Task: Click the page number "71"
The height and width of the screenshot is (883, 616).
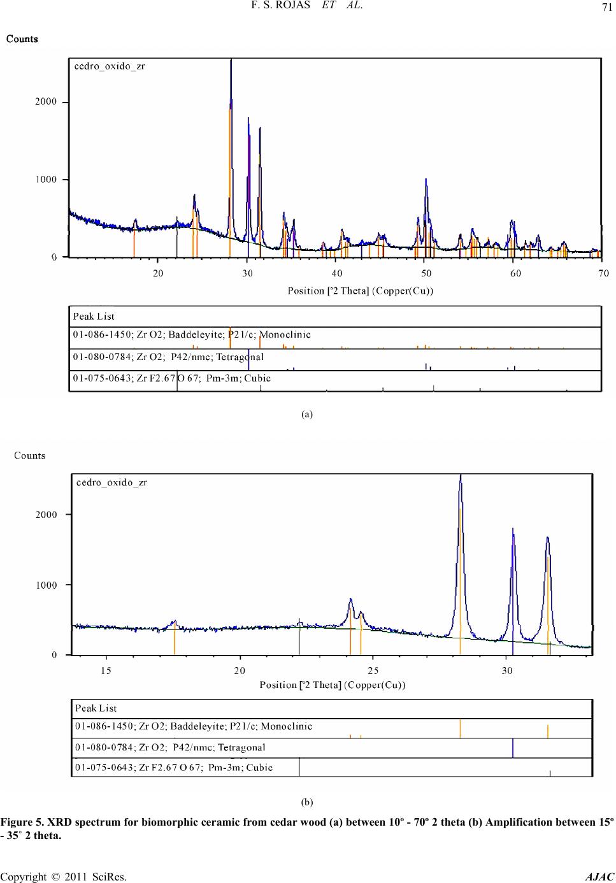Action: point(606,8)
